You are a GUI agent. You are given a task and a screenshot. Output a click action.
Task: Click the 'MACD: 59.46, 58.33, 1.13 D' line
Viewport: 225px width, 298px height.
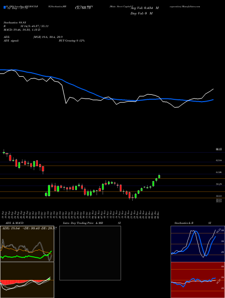(22, 30)
